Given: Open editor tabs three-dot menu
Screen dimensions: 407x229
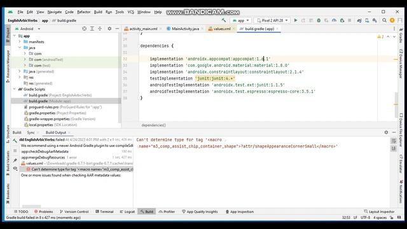Looking at the screenshot, I should point(394,29).
